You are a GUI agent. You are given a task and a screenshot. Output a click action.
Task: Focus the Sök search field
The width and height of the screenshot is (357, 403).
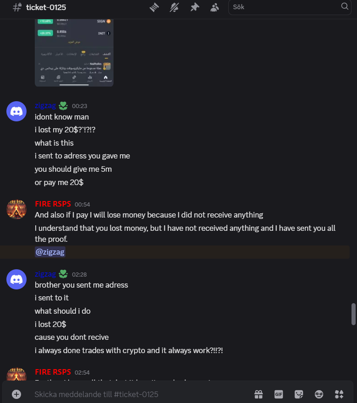290,7
